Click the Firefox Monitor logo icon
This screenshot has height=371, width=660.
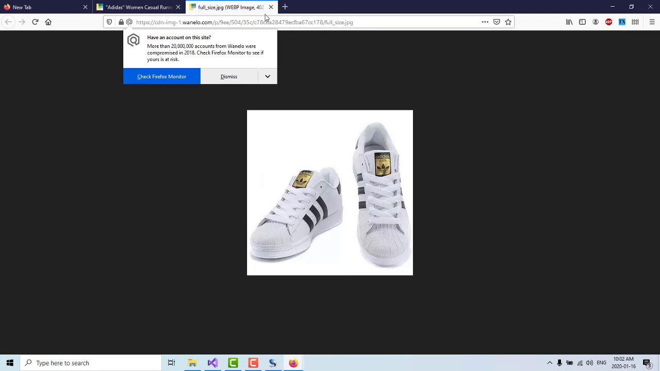134,40
